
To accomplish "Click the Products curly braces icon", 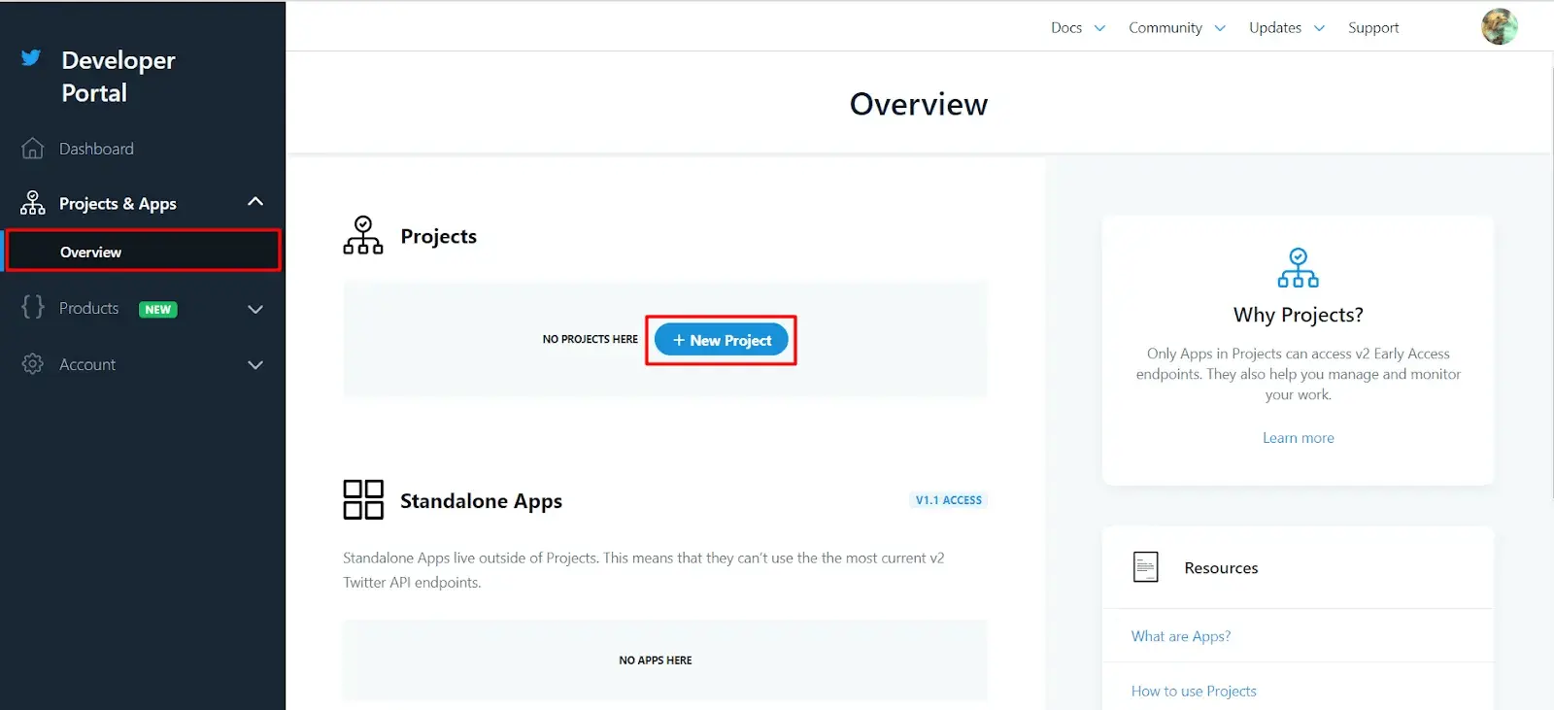I will (x=33, y=307).
